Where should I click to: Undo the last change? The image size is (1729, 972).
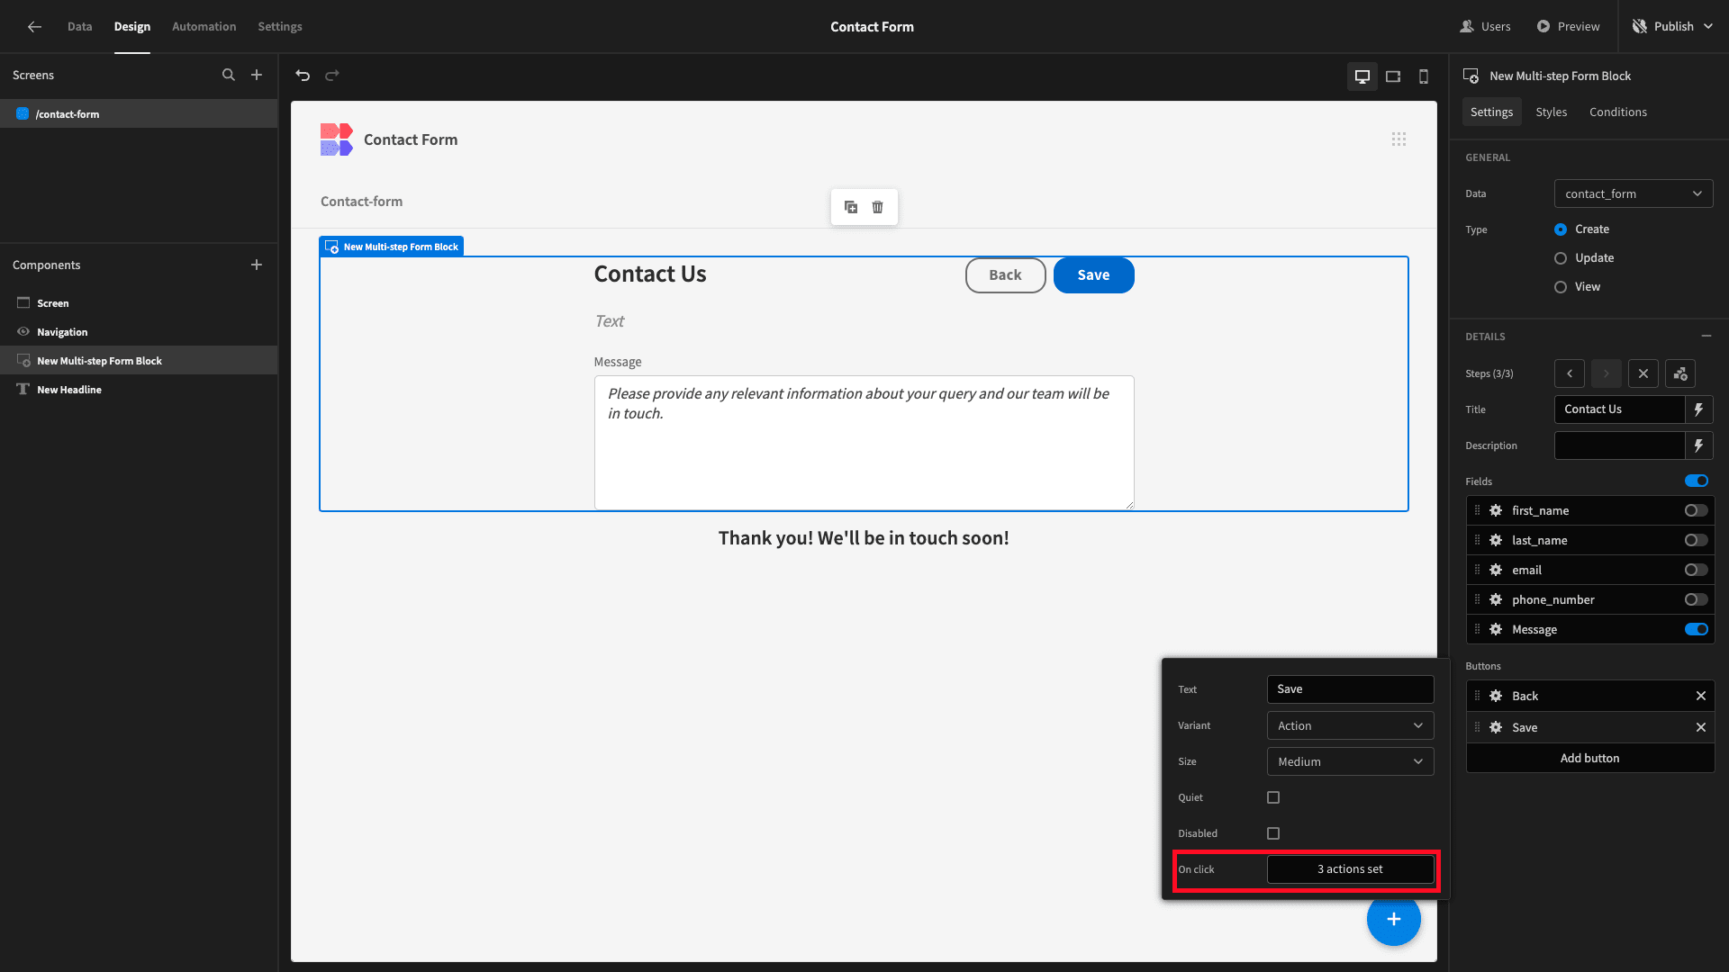tap(303, 76)
